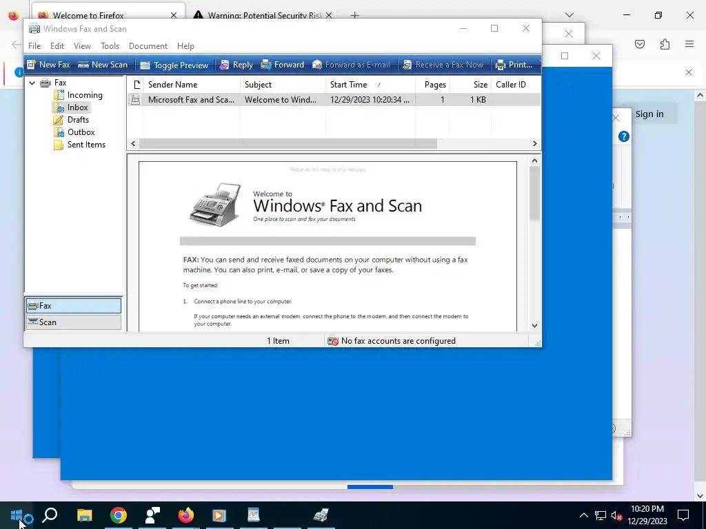Open notification center icon
This screenshot has height=529, width=706.
(683, 515)
